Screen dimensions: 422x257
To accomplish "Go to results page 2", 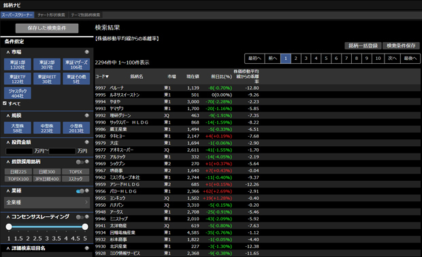I will [x=296, y=58].
